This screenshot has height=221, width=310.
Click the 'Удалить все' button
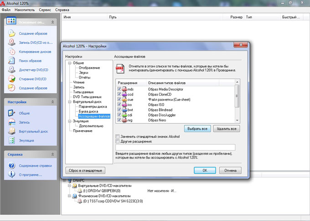click(x=227, y=129)
